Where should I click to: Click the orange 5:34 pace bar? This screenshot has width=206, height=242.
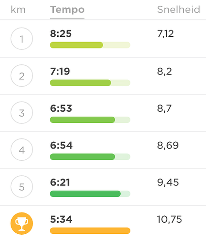[90, 231]
